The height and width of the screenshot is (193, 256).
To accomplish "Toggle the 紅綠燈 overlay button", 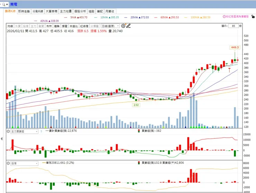I will [x=84, y=26].
